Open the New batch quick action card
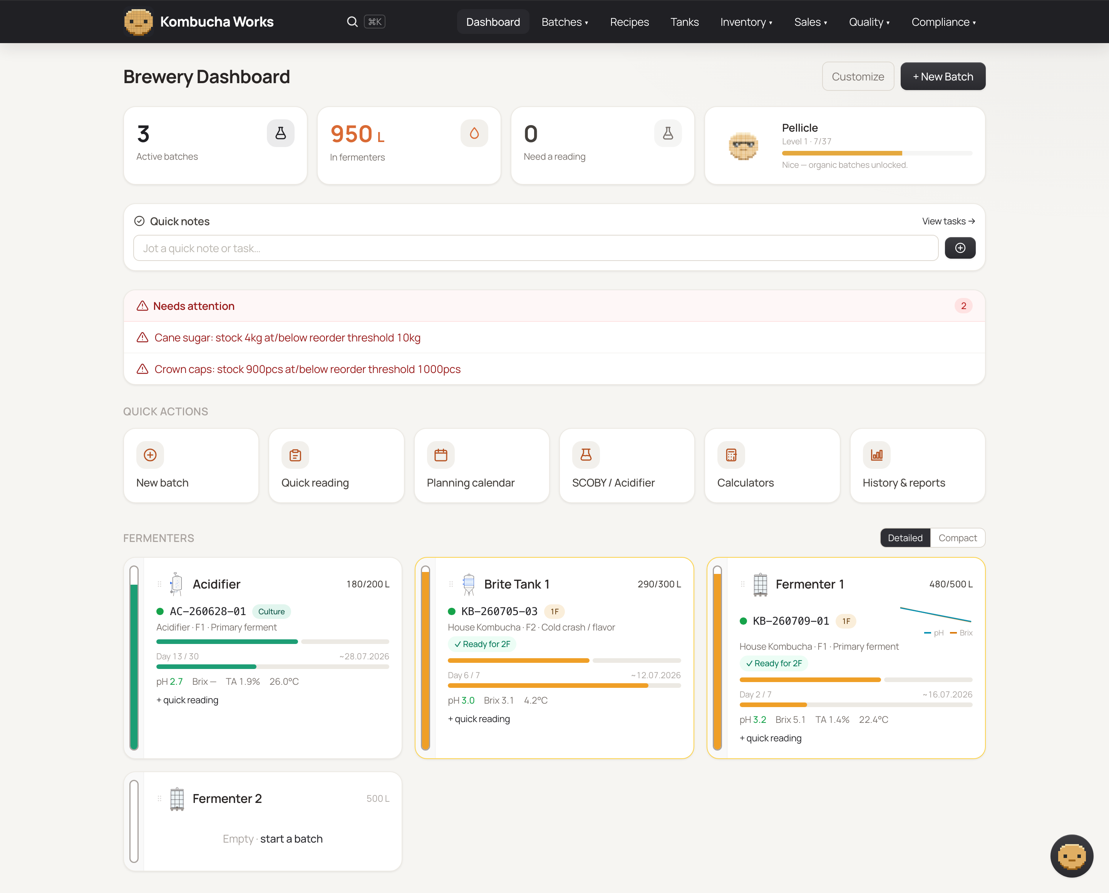Screen dimensions: 1109x893 [191, 465]
